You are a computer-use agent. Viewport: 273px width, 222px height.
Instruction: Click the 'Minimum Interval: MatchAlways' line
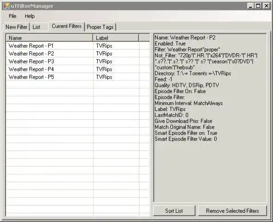(189, 103)
